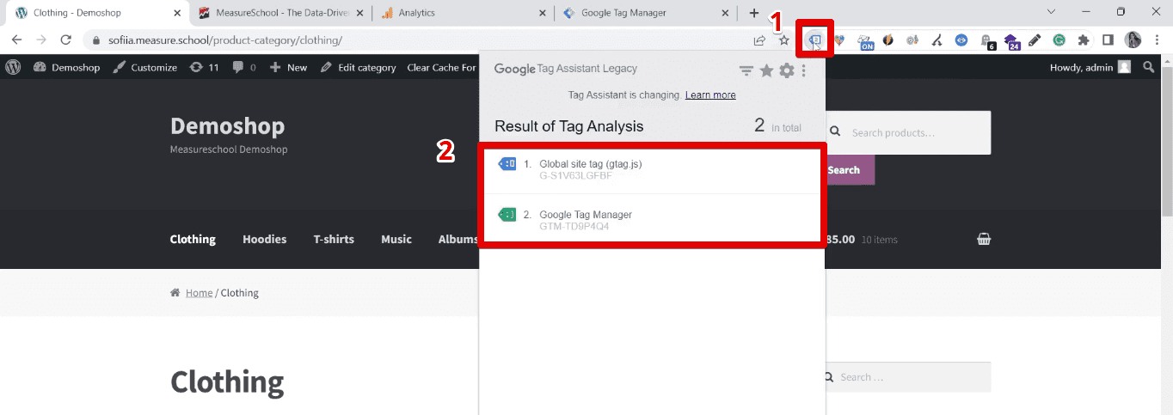The image size is (1173, 415).
Task: Switch to the Google Tag Manager tab
Action: pos(645,13)
